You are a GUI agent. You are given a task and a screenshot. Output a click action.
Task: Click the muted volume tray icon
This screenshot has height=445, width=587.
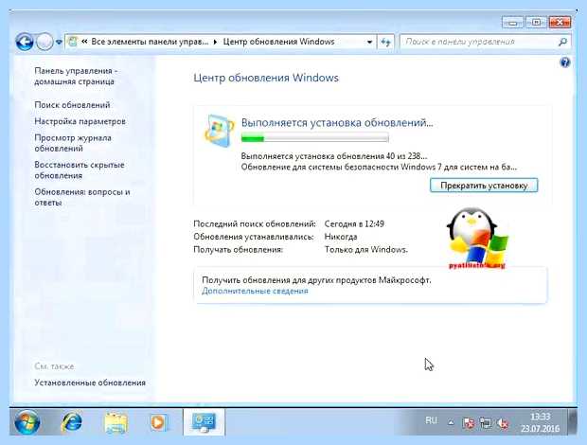point(503,423)
